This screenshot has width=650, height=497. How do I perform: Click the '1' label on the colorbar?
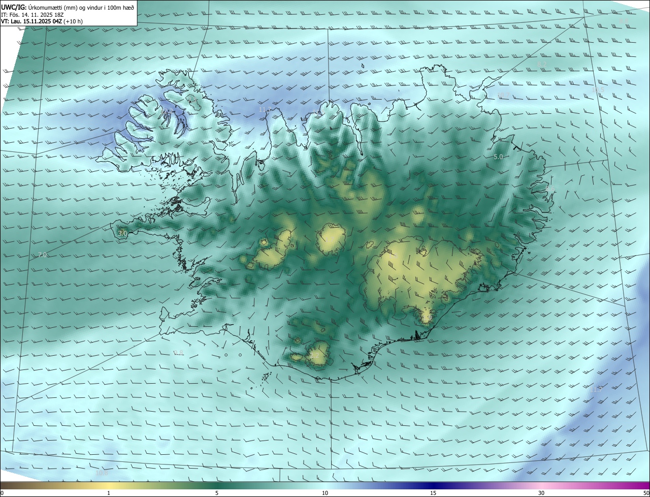(109, 493)
